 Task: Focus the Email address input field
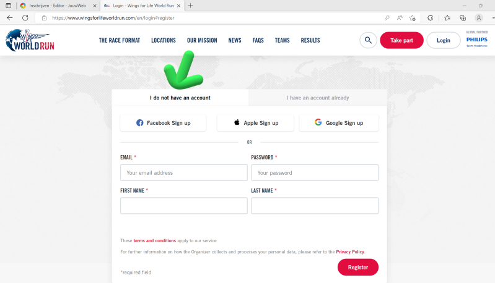tap(183, 173)
